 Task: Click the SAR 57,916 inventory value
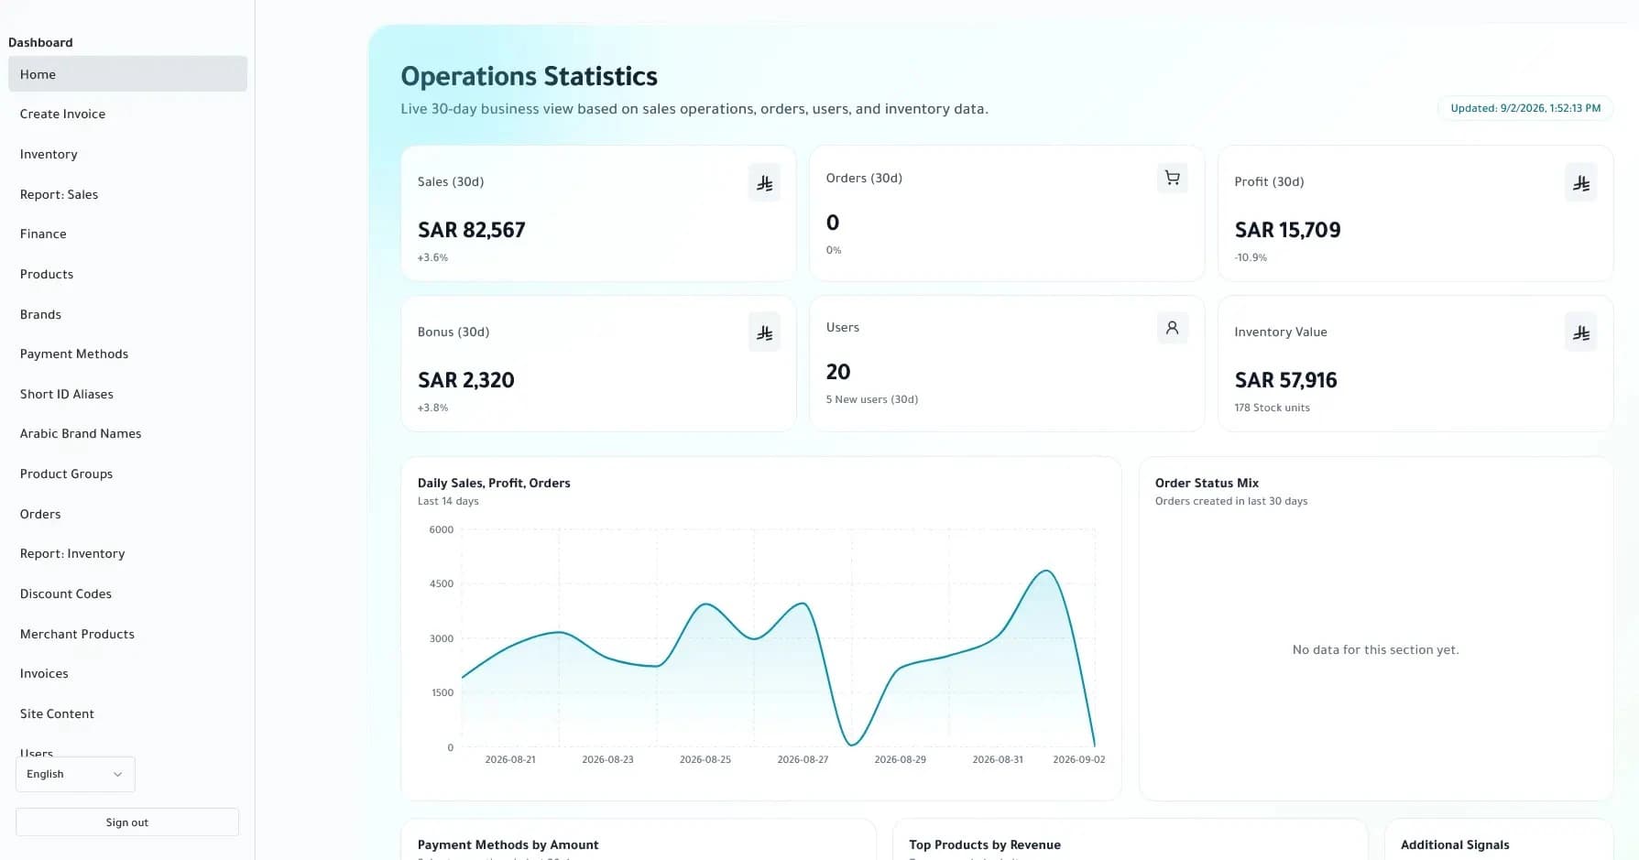1285,380
